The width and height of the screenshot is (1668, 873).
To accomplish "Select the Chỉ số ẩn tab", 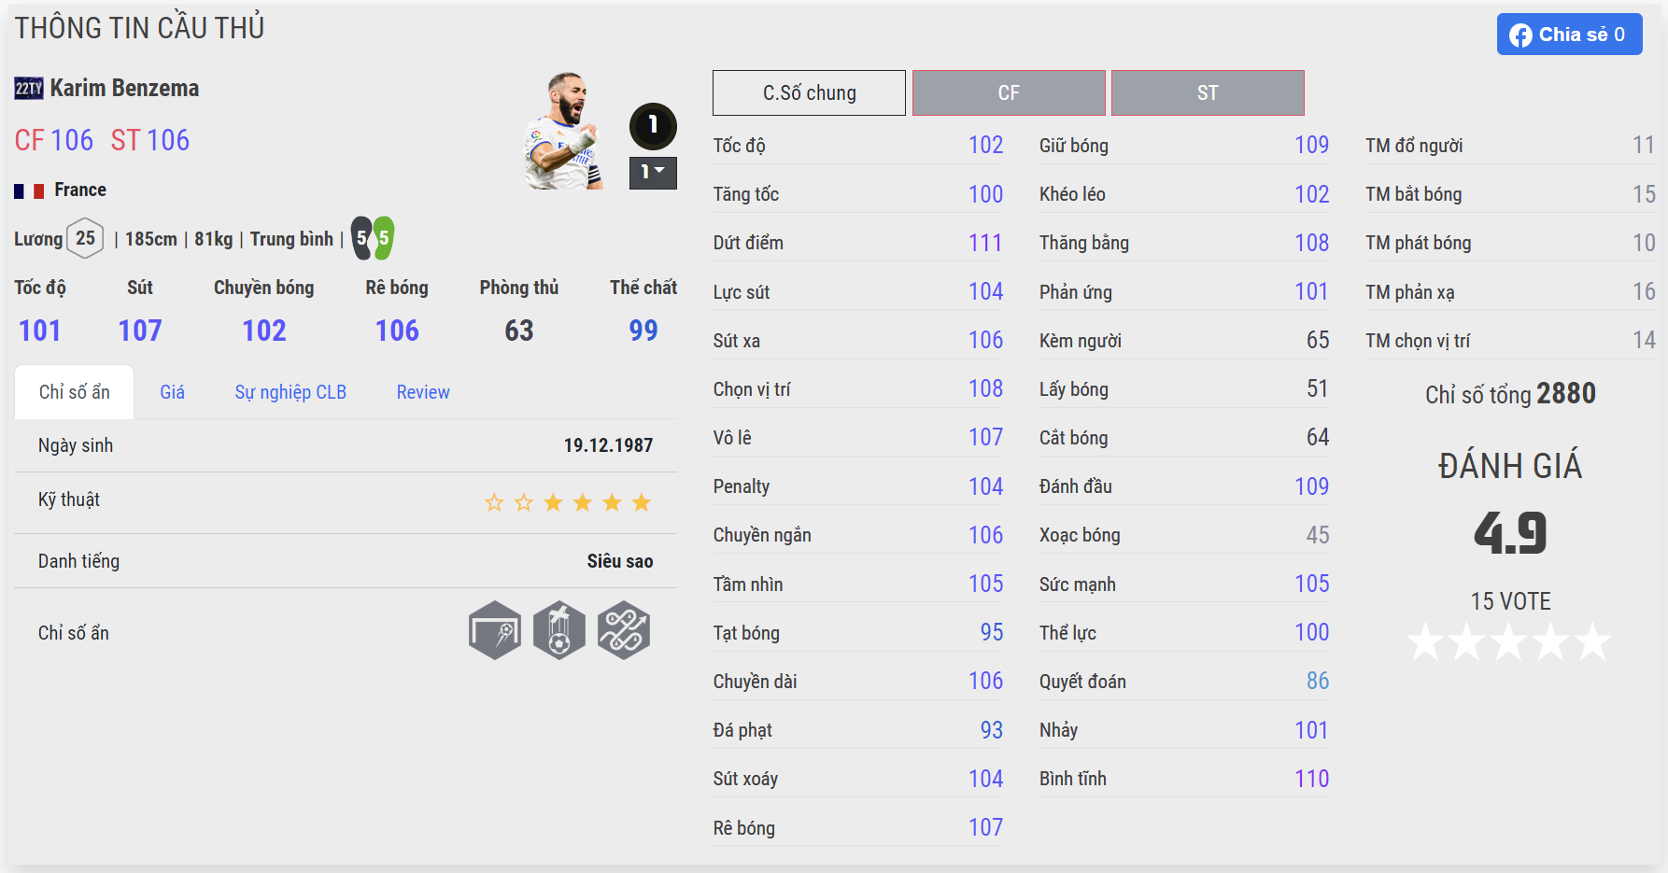I will pos(75,392).
